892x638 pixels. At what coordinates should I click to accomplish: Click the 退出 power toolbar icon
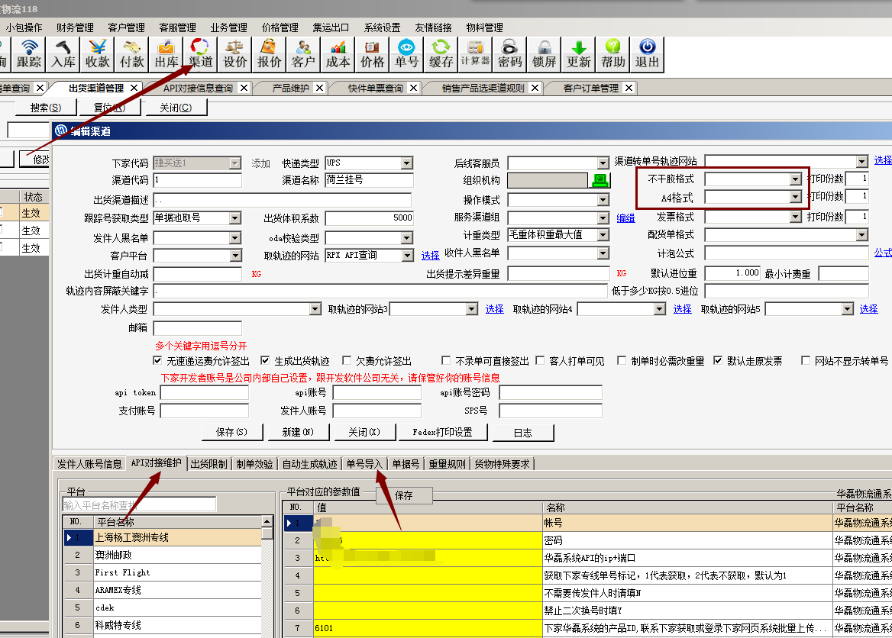pos(648,55)
